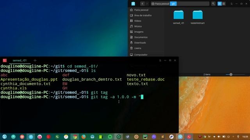The width and height of the screenshot is (250, 140).
Task: Select the testeHotmart folder icon
Action: pyautogui.click(x=198, y=15)
